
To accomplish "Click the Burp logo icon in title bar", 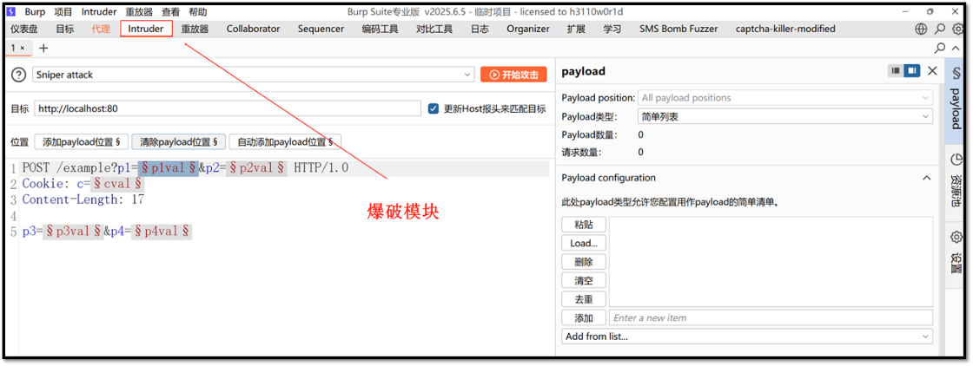I will (x=11, y=12).
